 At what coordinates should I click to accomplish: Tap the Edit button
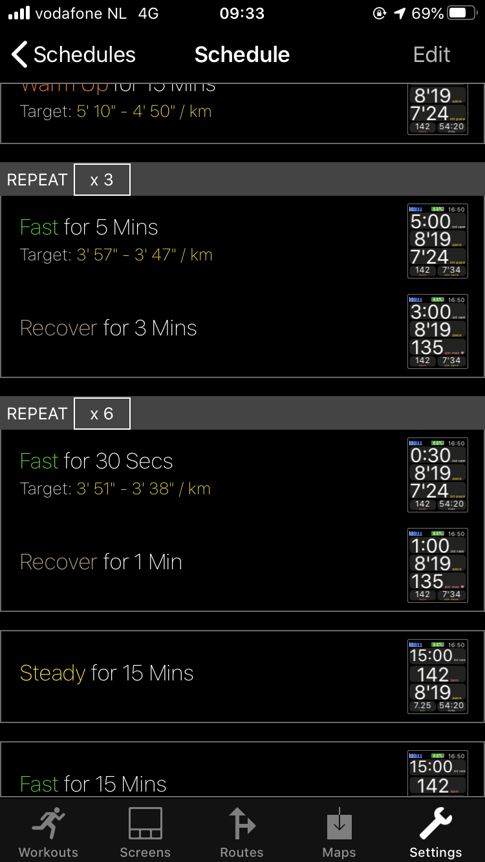(432, 55)
